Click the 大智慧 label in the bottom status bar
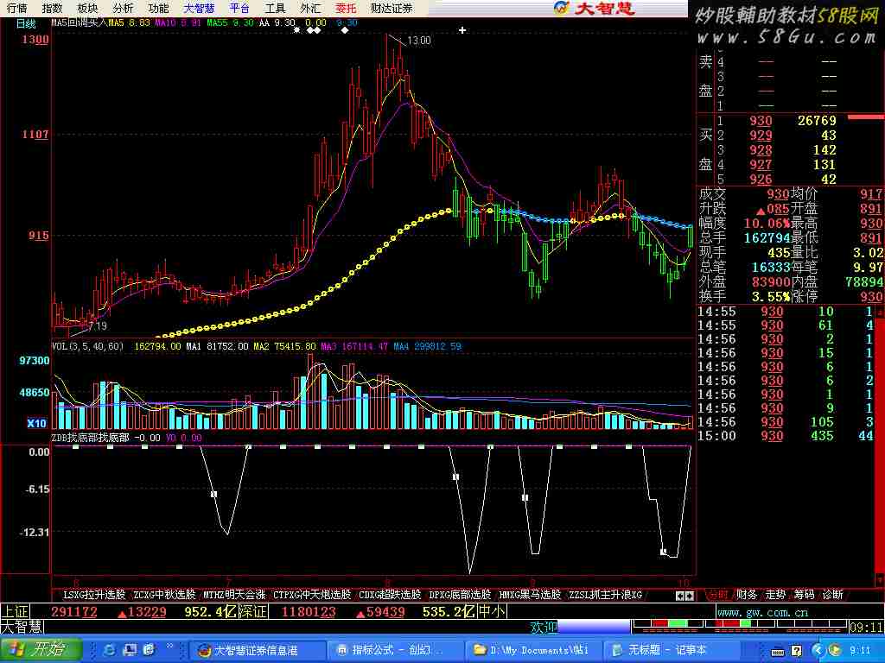 click(22, 627)
